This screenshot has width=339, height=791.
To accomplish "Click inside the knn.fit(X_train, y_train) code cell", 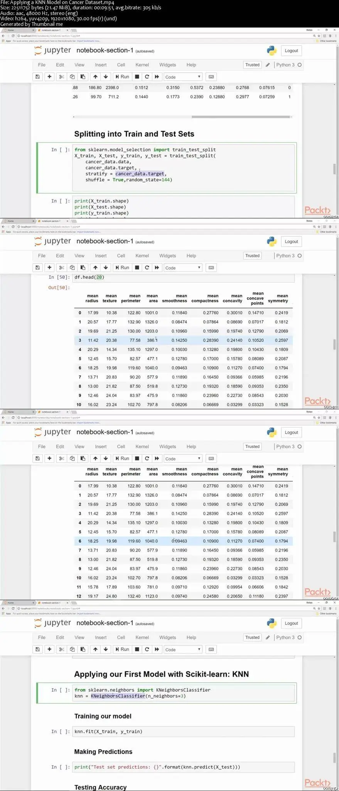I will (183, 731).
